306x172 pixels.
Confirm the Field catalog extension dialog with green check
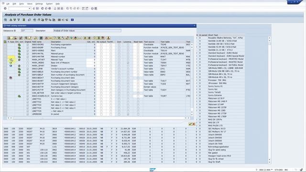click(190, 124)
